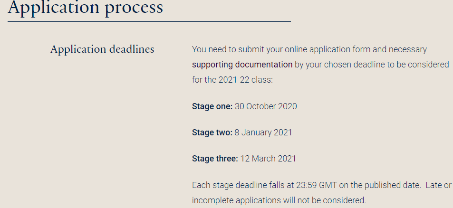The height and width of the screenshot is (208, 453).
Task: Click the 8 January 2021 date
Action: (x=263, y=132)
